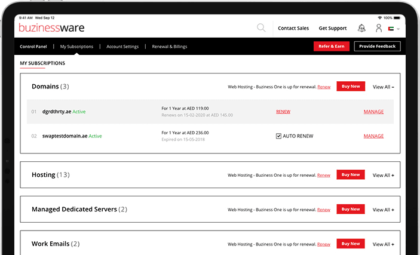
Task: Click RENEW link for dgrdthrty.ae
Action: click(283, 112)
